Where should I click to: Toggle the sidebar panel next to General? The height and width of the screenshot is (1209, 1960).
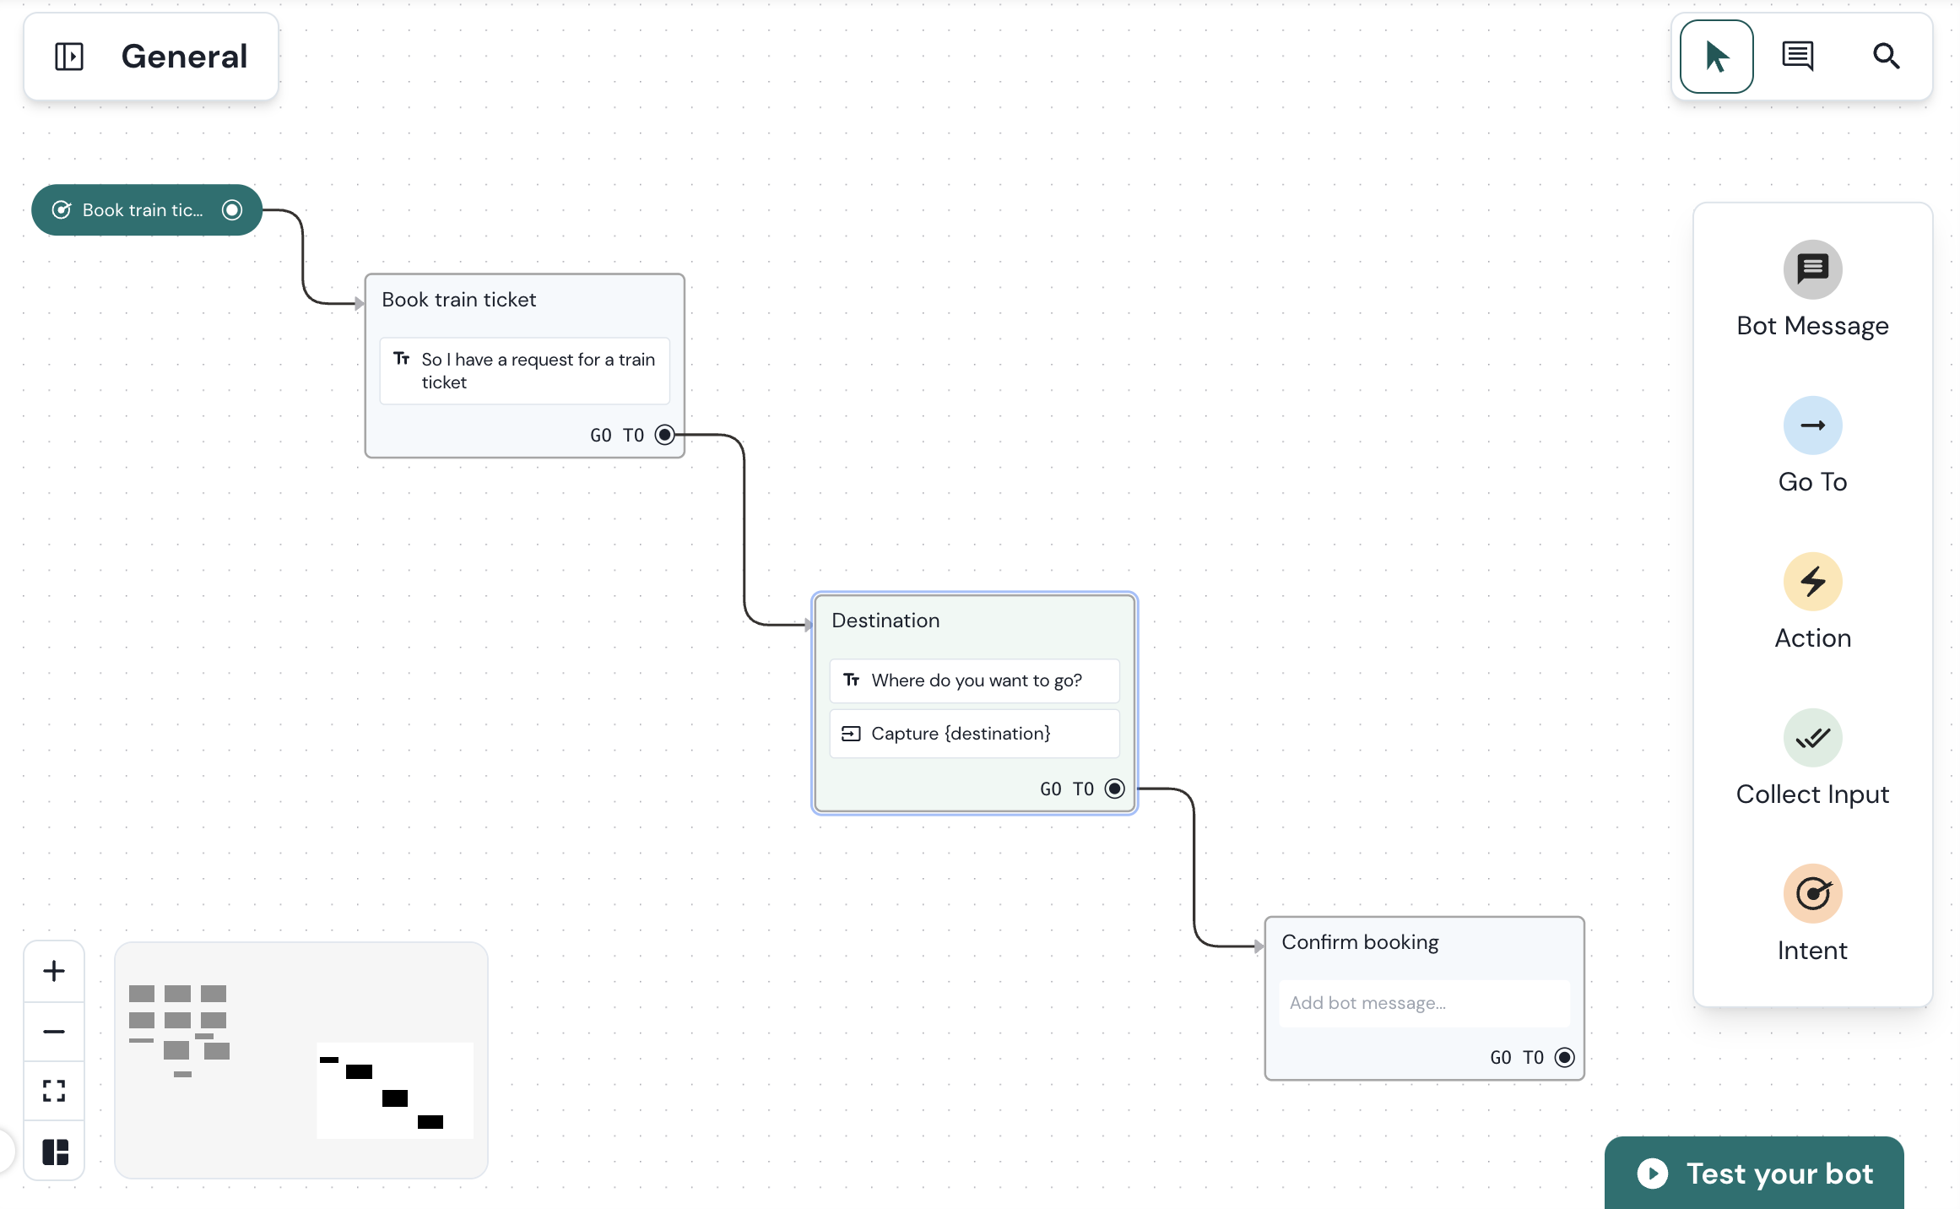point(69,57)
